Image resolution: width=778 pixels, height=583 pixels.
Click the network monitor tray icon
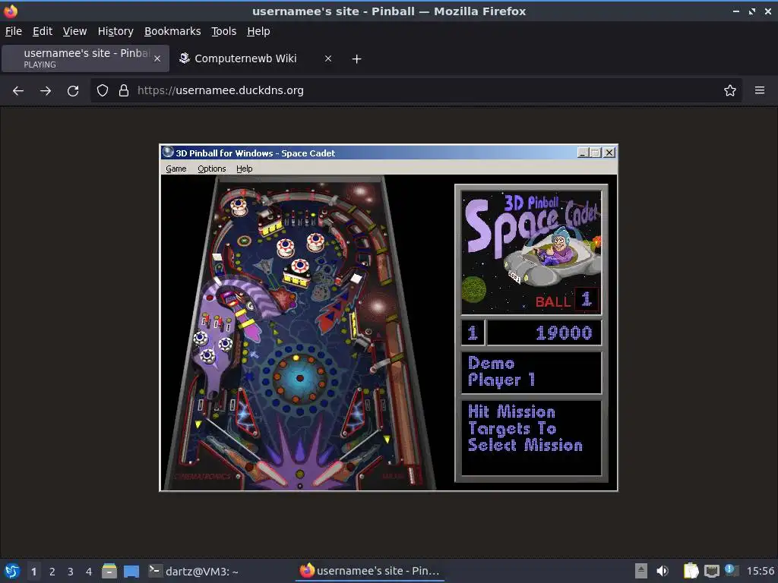pos(711,571)
